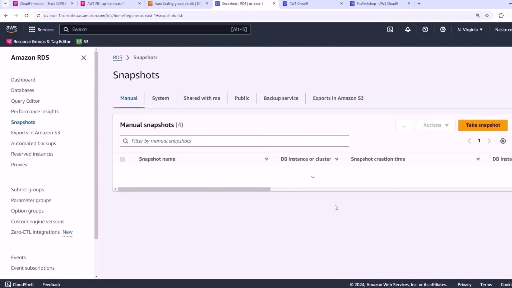Open the CloudShell icon in top navigation
This screenshot has width=512, height=288.
point(390,30)
